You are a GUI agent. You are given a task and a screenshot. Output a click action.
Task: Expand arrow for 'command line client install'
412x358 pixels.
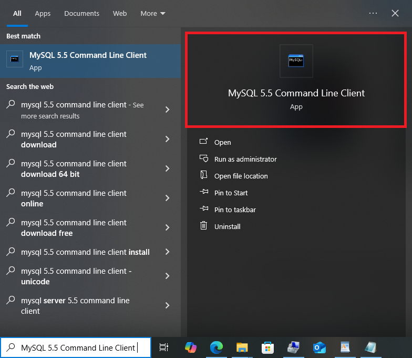(167, 252)
